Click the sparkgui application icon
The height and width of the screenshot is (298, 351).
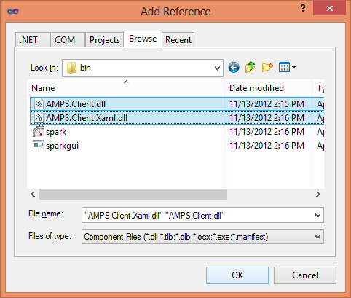point(39,145)
